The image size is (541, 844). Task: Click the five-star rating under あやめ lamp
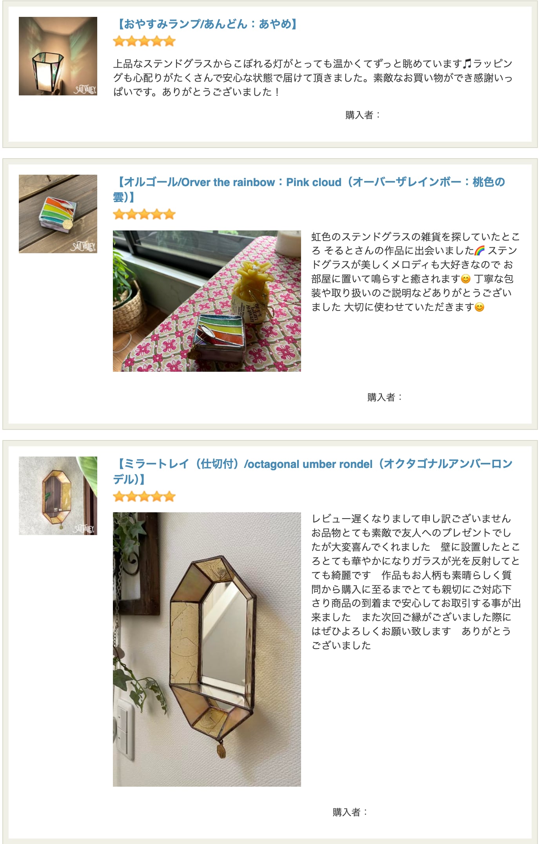tap(144, 41)
